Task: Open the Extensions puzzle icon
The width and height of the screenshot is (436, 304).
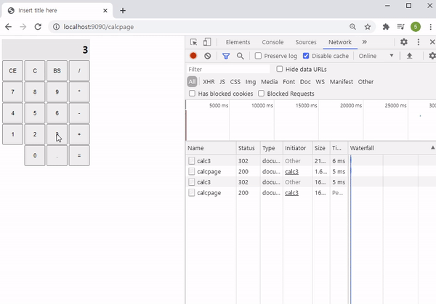Action: coord(386,27)
